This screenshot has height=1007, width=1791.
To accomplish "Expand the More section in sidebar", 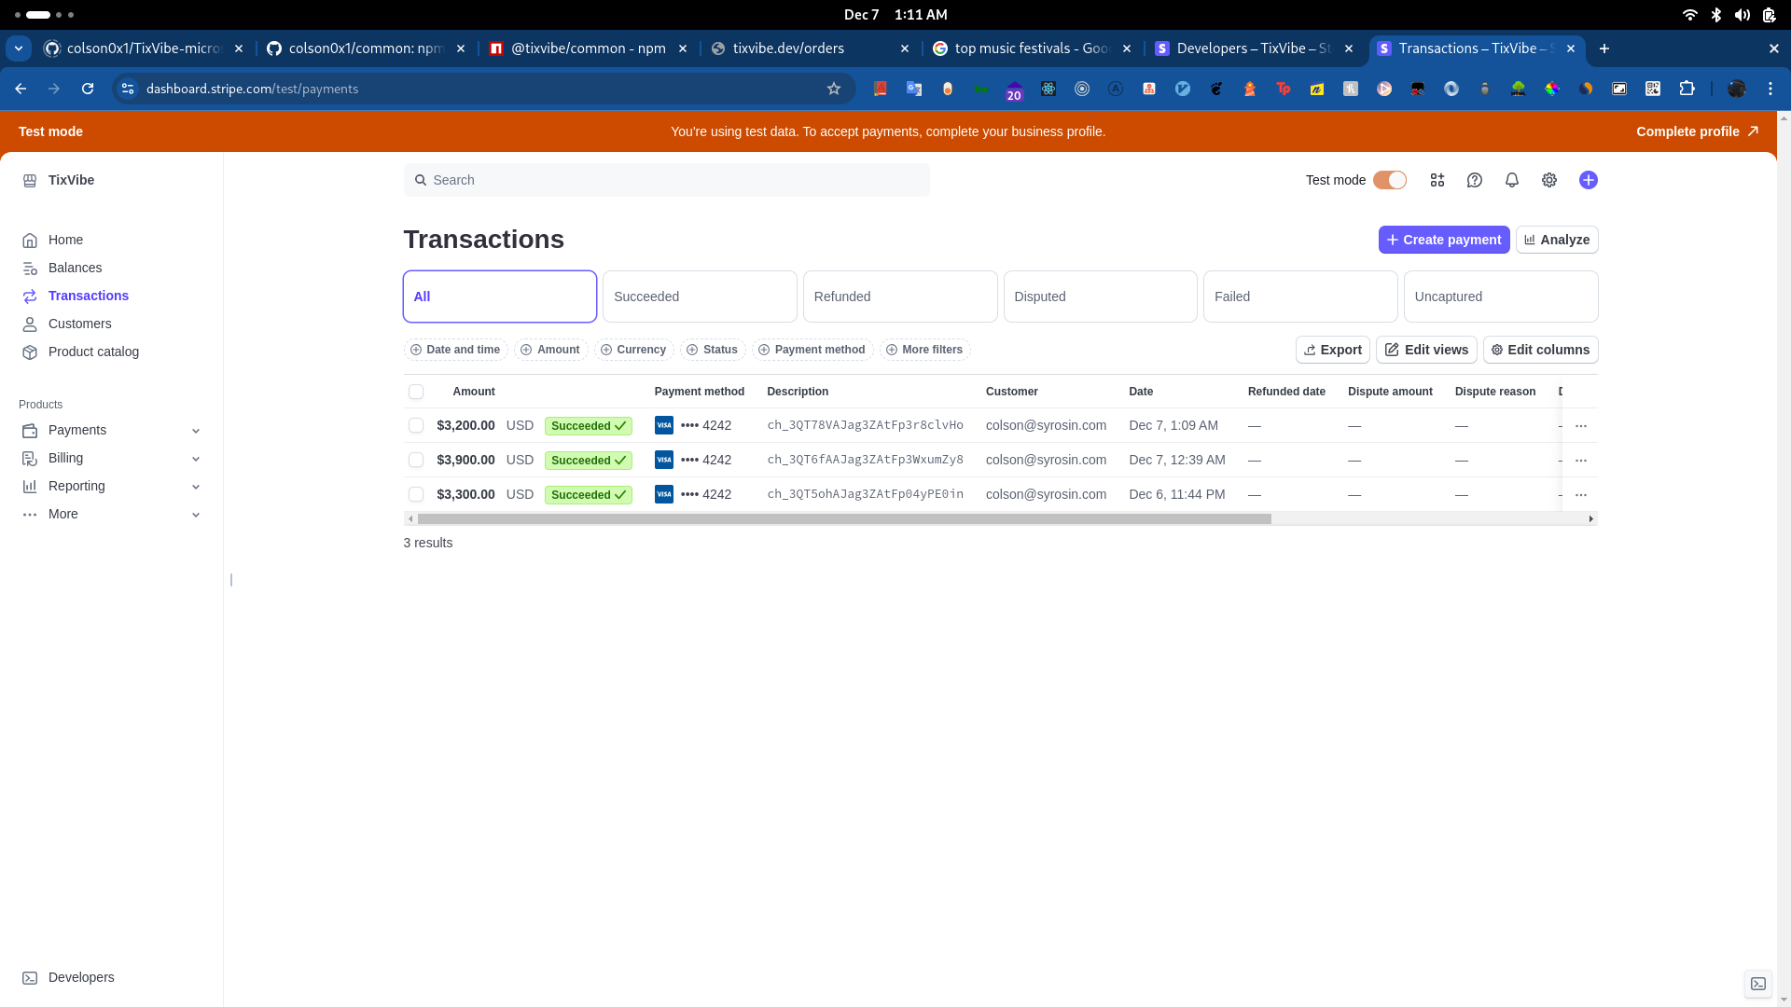I will click(111, 514).
